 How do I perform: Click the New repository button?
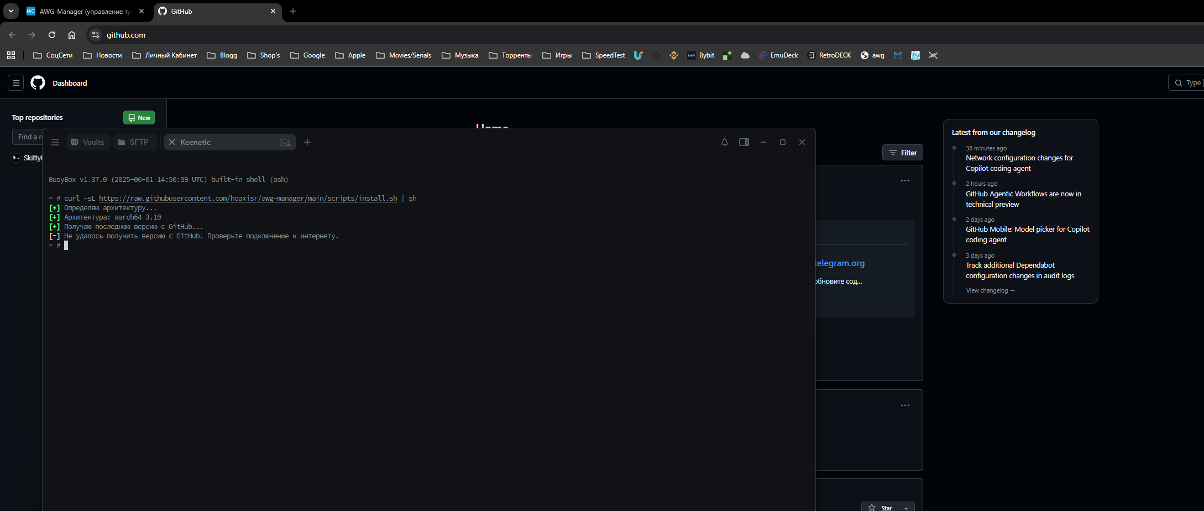(x=139, y=118)
